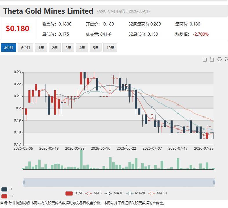Toggle the MA10 line legend
The width and height of the screenshot is (228, 208).
114,193
